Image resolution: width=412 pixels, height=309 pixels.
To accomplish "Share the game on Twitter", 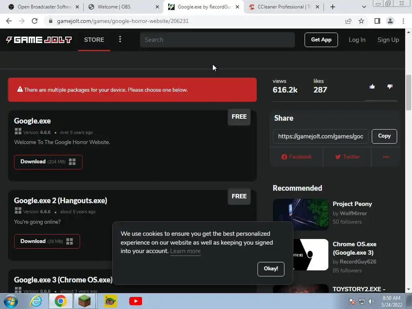I will 347,157.
